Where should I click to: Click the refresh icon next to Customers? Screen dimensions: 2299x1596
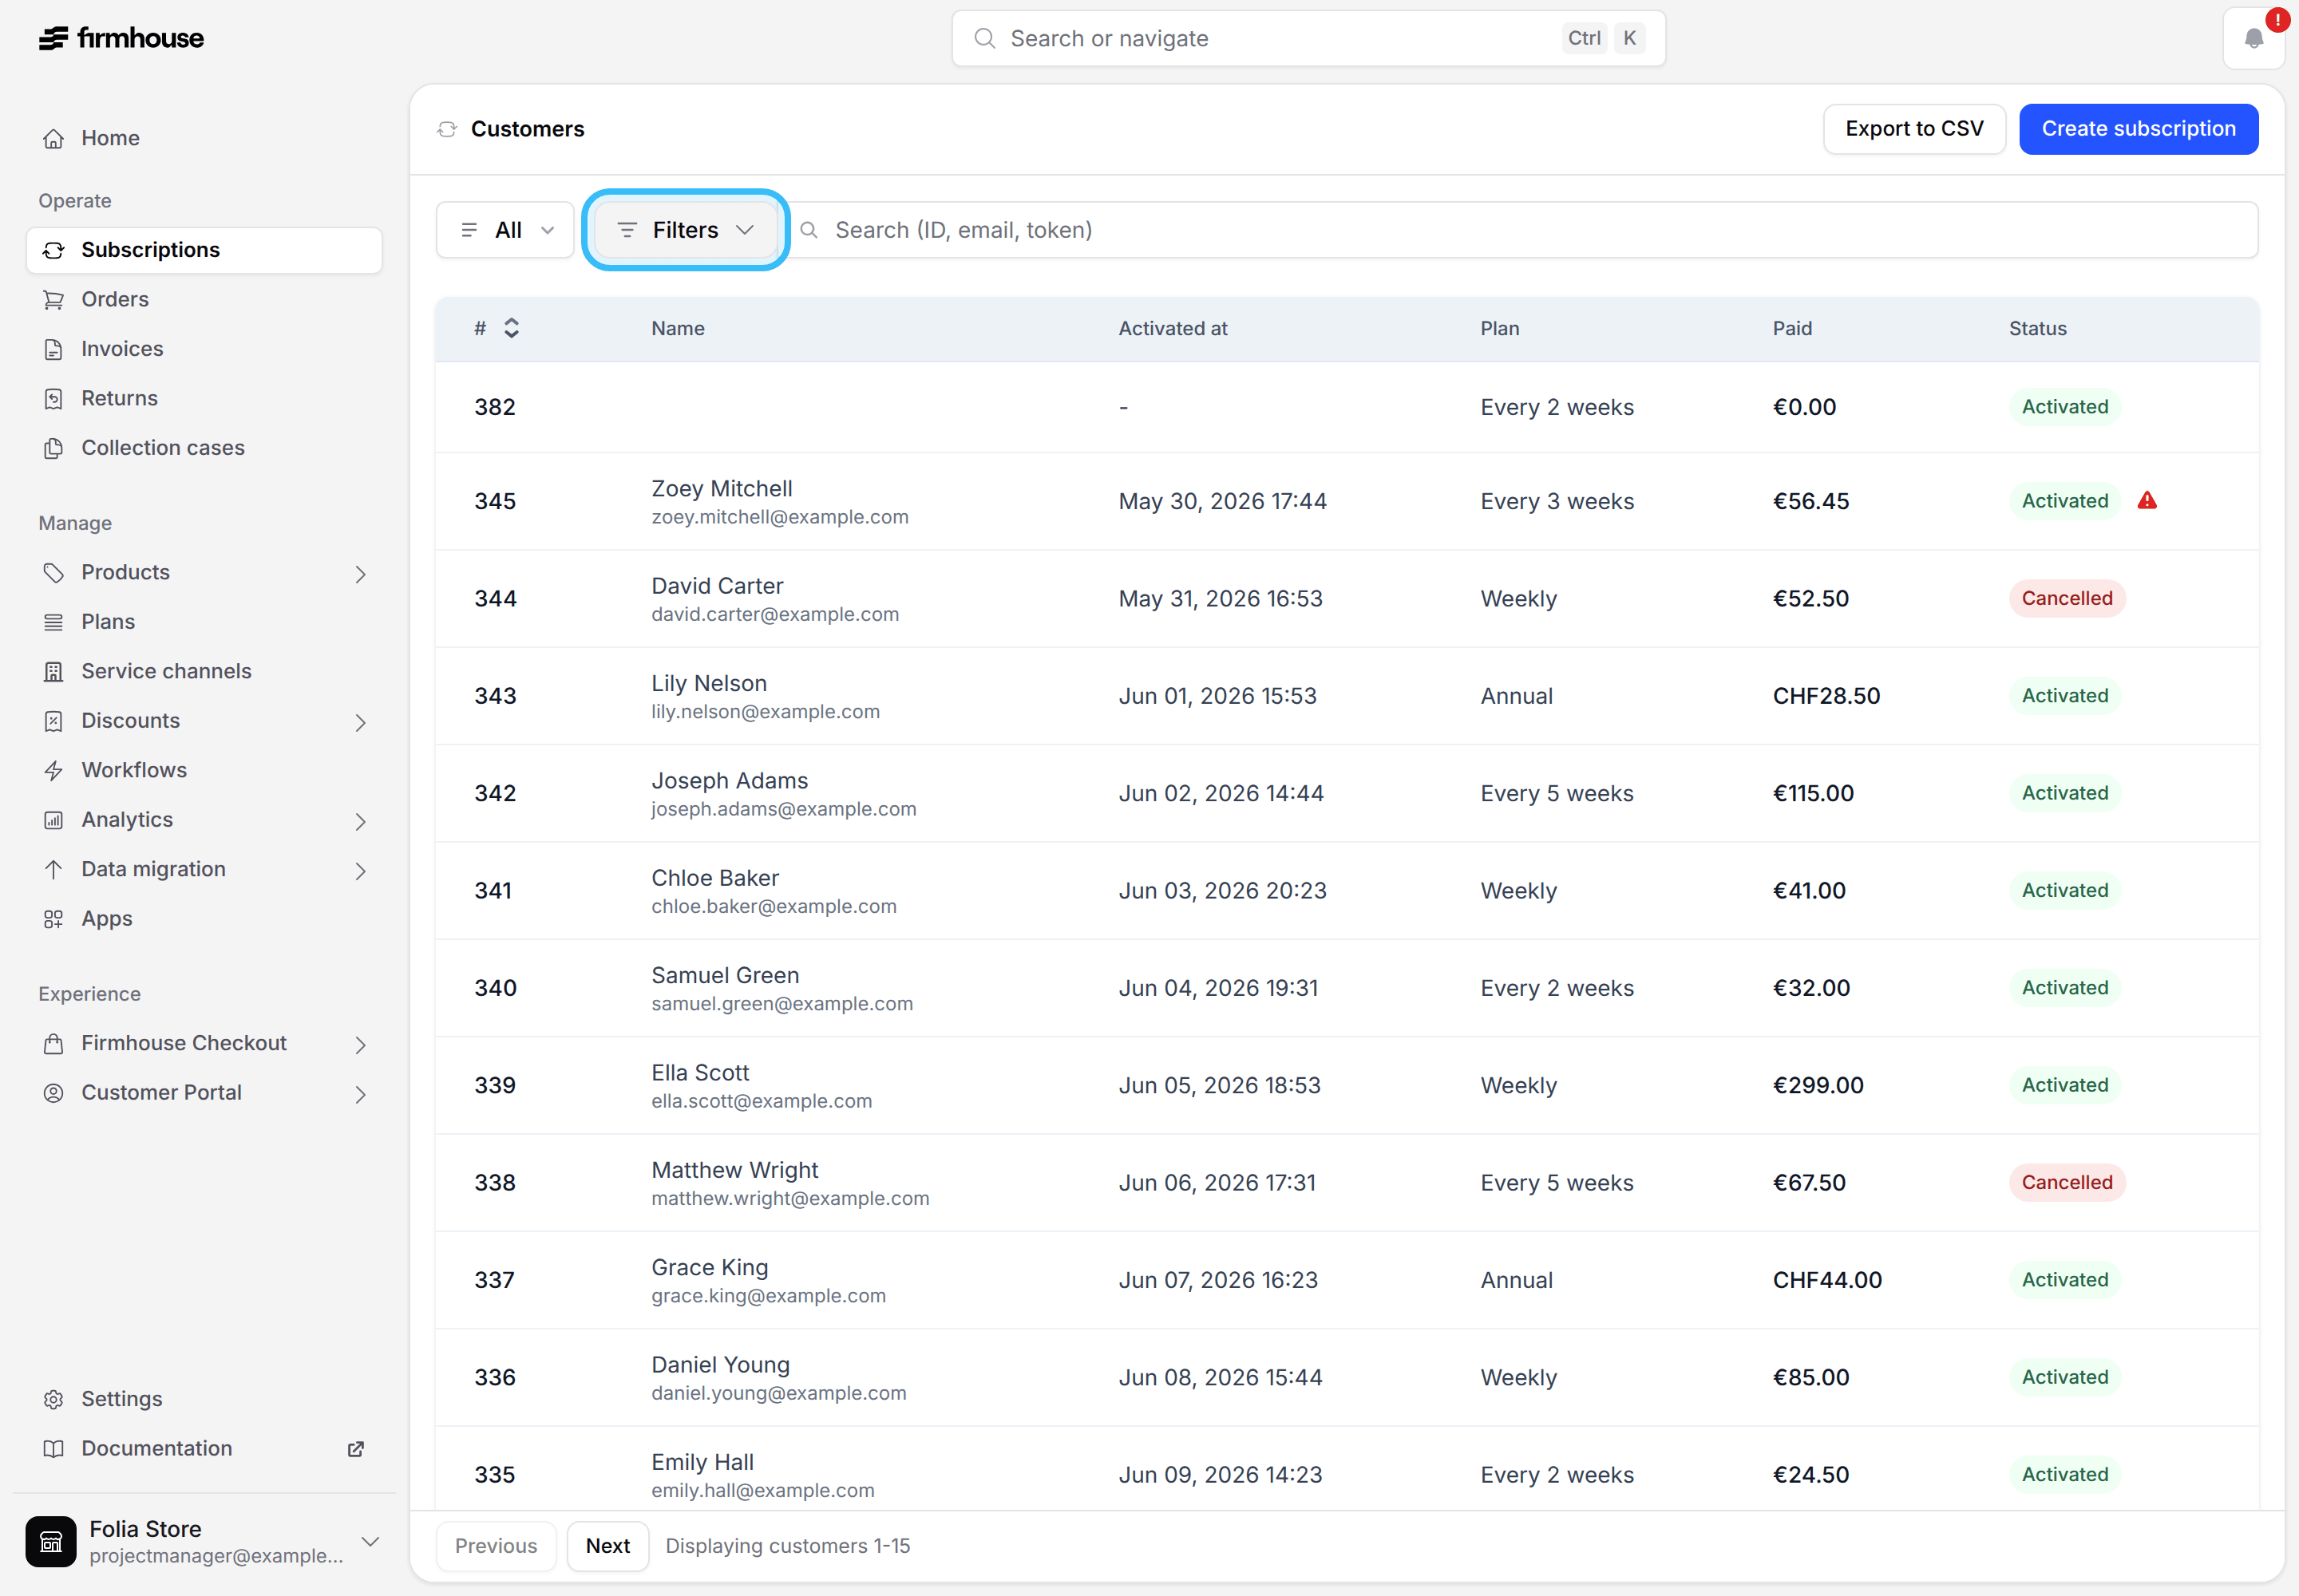click(x=447, y=130)
